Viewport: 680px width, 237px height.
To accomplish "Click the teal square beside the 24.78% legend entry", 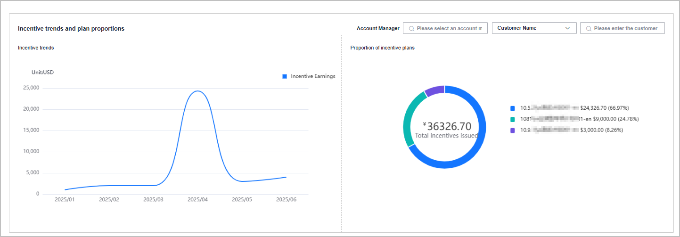I will click(x=513, y=119).
